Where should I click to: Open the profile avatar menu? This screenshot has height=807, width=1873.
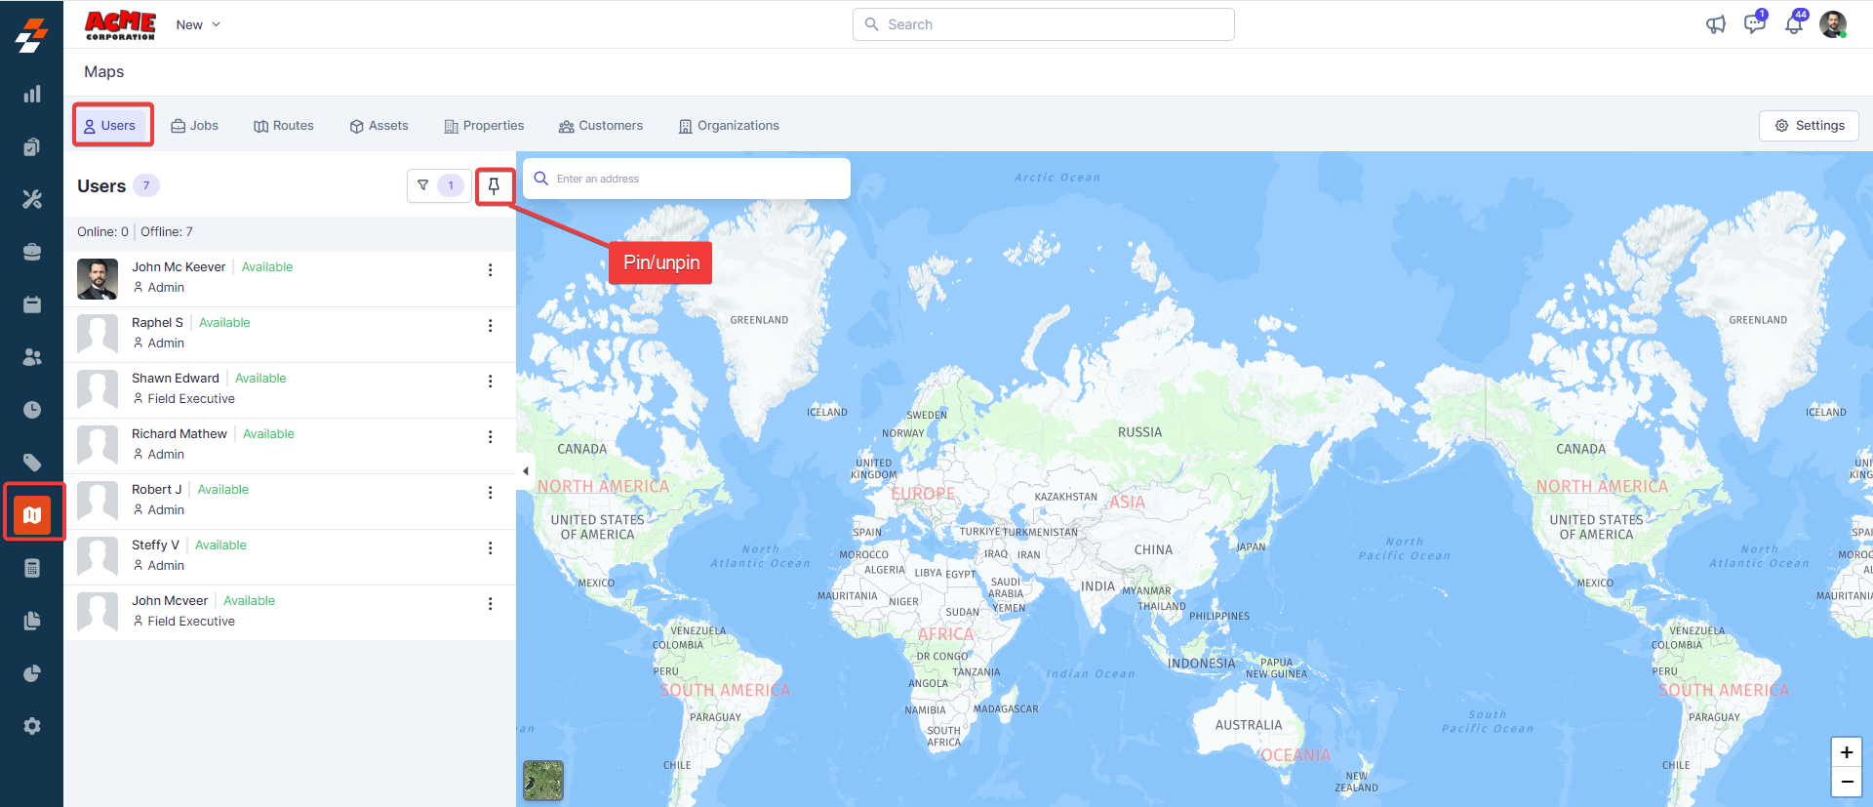1833,24
